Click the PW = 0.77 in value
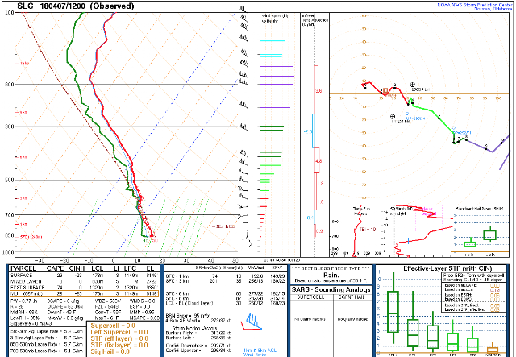The image size is (516, 357). coord(24,301)
